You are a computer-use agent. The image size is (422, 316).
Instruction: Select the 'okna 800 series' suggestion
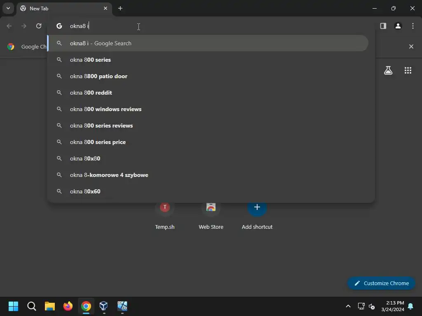coord(208,60)
